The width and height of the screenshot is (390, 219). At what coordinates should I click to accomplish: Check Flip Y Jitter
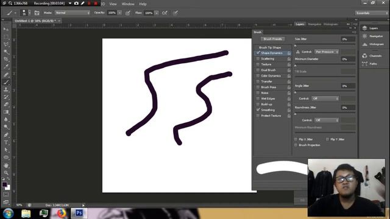click(327, 139)
